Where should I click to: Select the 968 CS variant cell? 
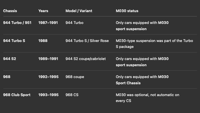pyautogui.click(x=72, y=95)
